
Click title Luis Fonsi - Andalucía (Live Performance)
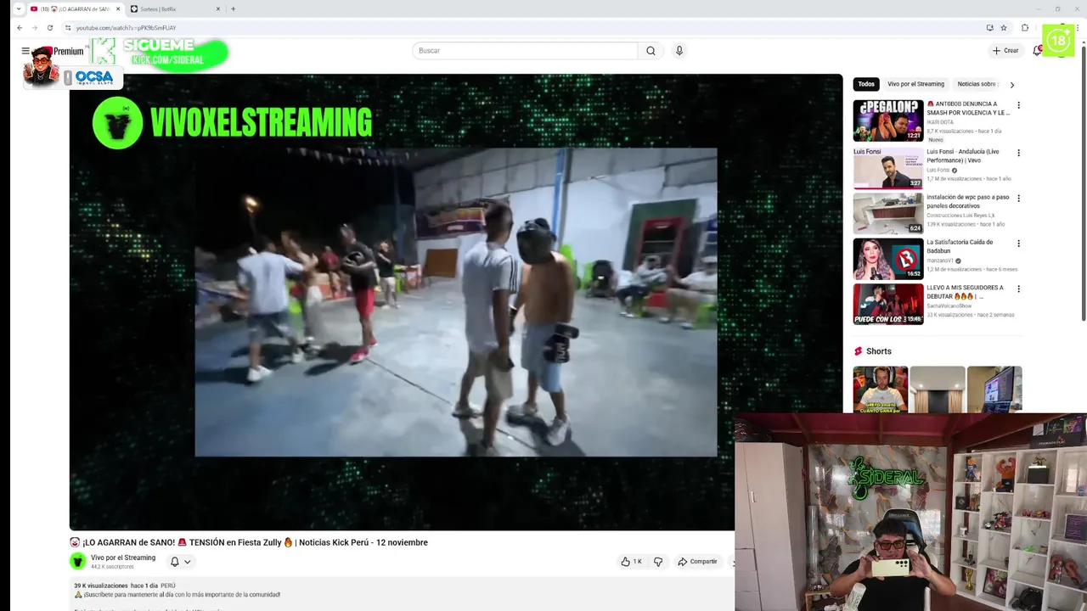[x=963, y=155]
